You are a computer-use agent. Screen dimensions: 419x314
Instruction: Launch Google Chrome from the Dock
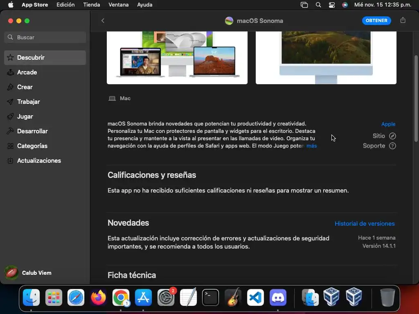121,297
